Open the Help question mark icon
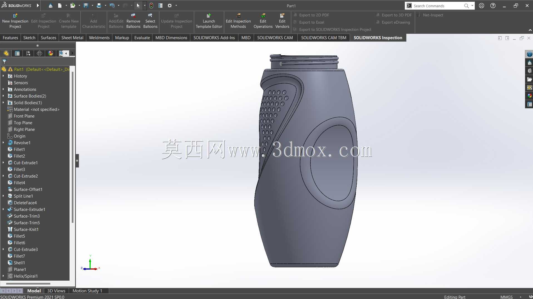The image size is (533, 299). [x=493, y=6]
